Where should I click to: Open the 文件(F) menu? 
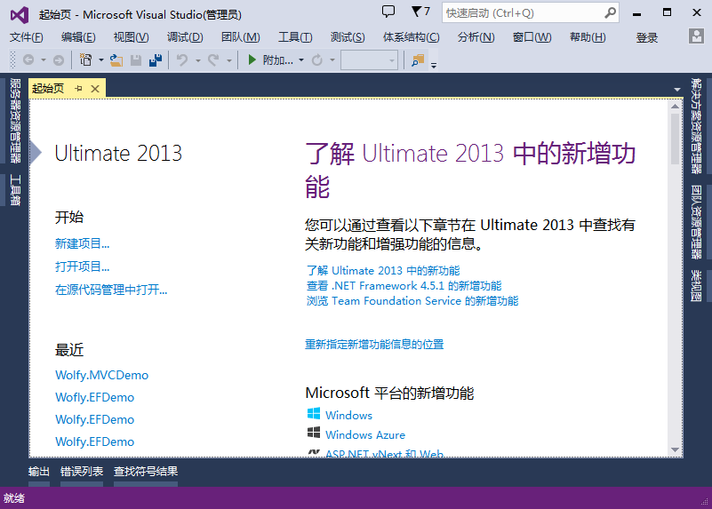coord(27,37)
